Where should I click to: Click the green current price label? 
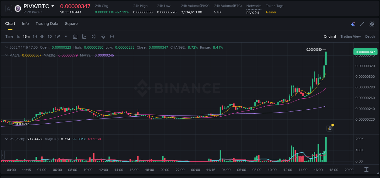point(365,52)
